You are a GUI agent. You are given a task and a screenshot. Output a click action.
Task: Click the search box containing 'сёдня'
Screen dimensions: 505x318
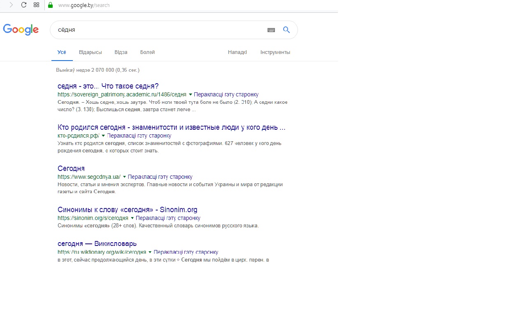coord(156,30)
